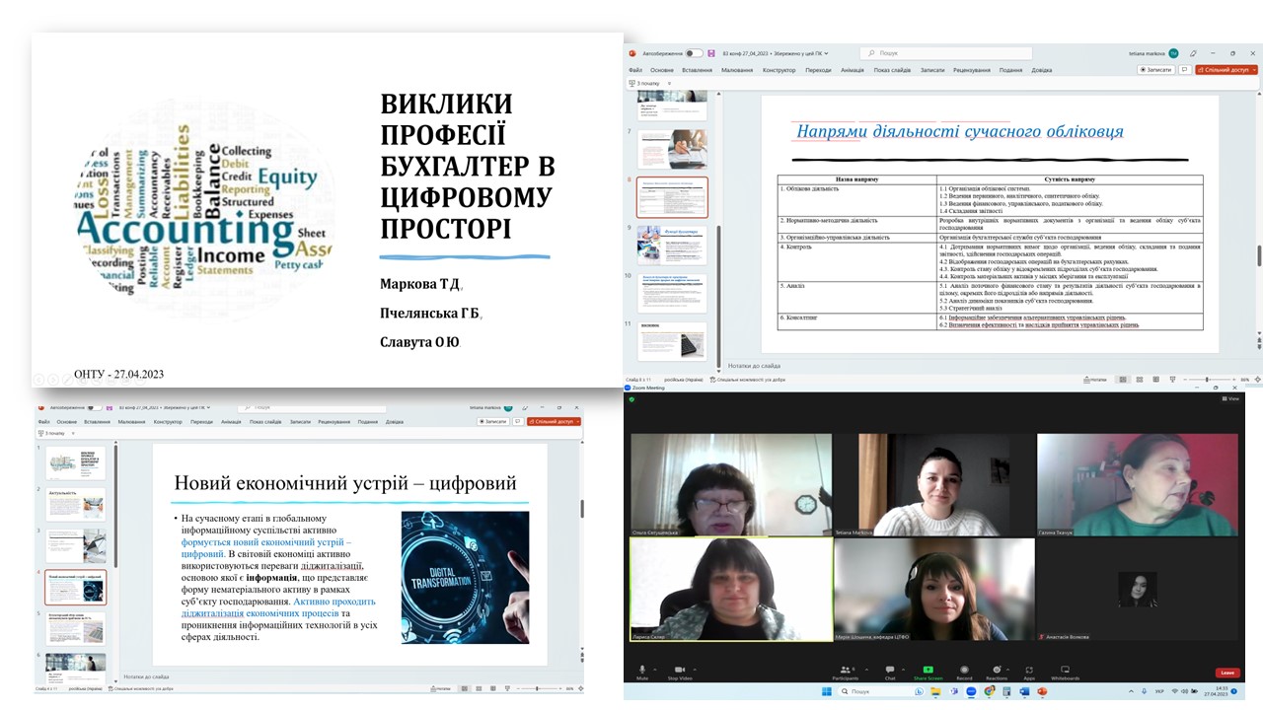Expand audio options arrow beside Mute

(x=655, y=669)
